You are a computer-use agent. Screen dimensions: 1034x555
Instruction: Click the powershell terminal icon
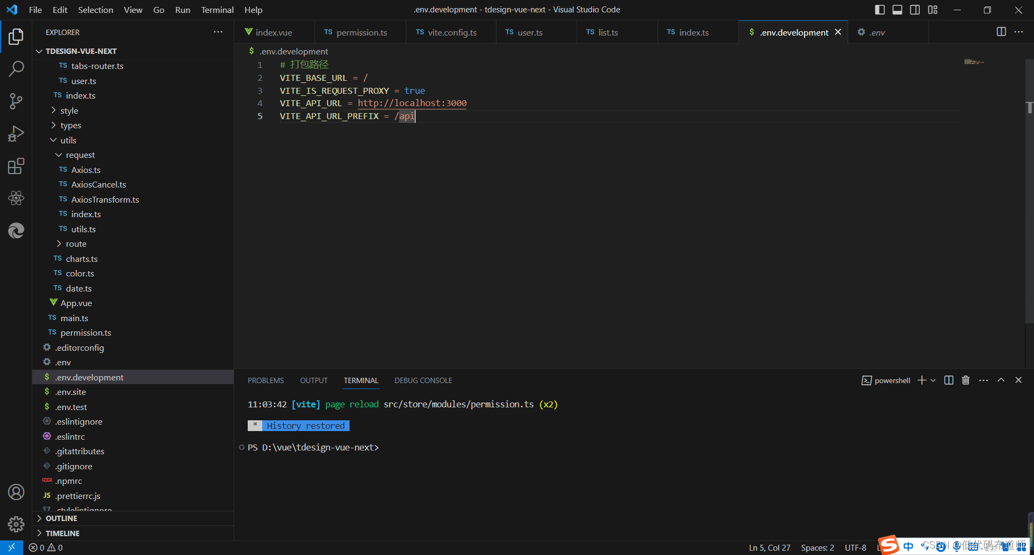[867, 380]
